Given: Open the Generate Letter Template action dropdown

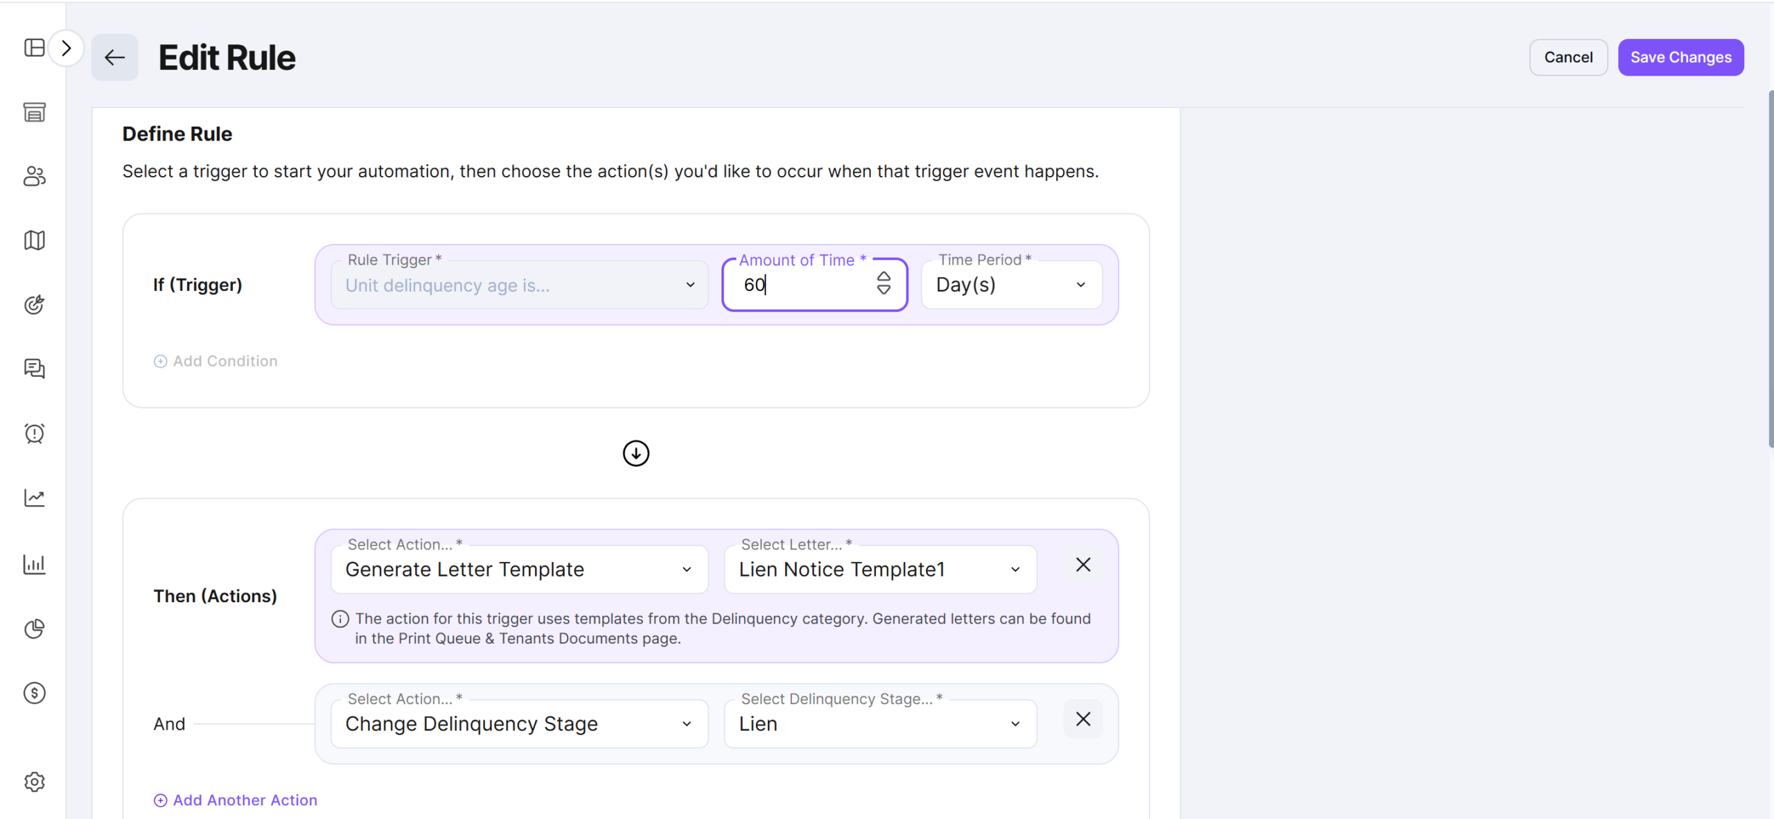Looking at the screenshot, I should pyautogui.click(x=520, y=570).
